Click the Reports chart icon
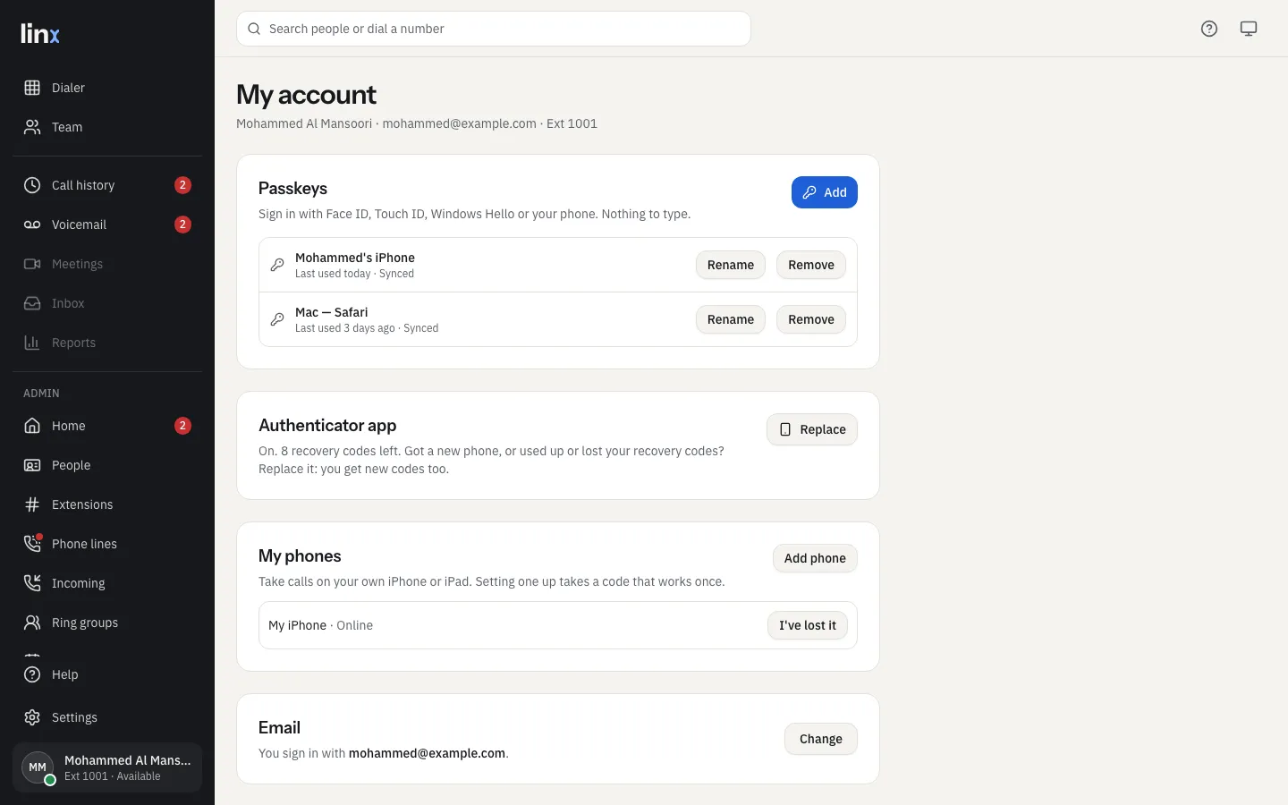The height and width of the screenshot is (805, 1288). [32, 343]
